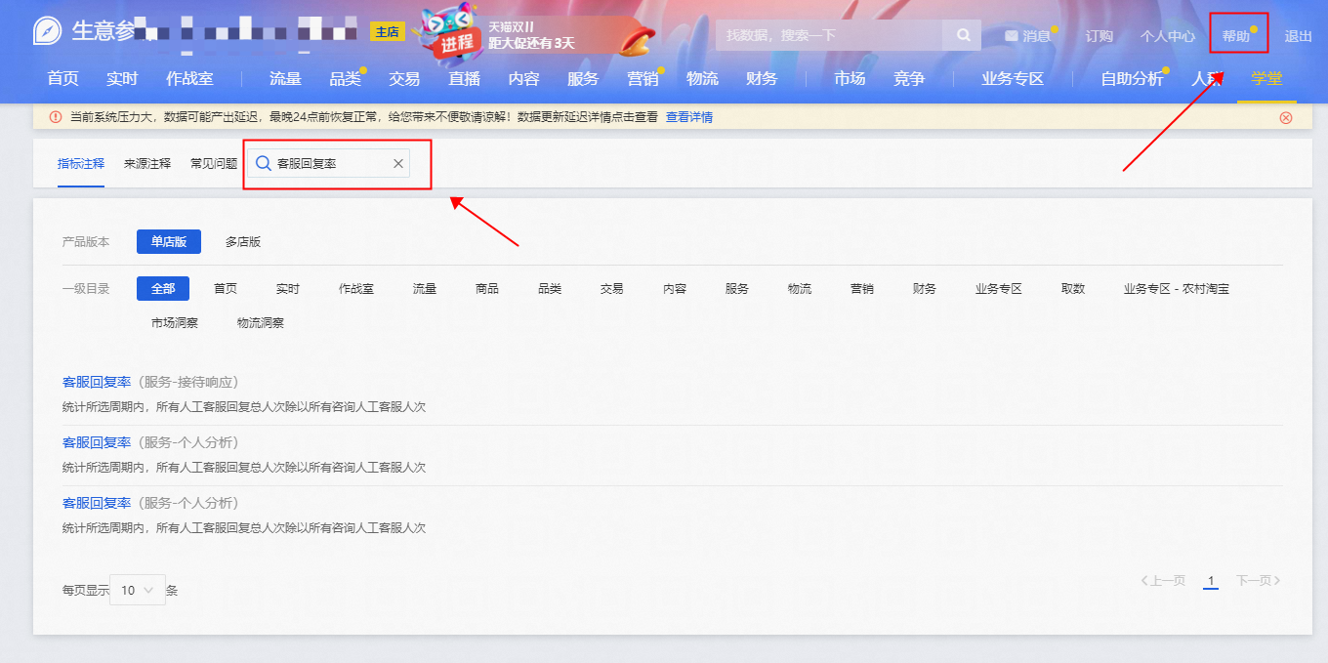The height and width of the screenshot is (663, 1328).
Task: Open 客服回复率 (服务-接待响应) result
Action: [150, 382]
